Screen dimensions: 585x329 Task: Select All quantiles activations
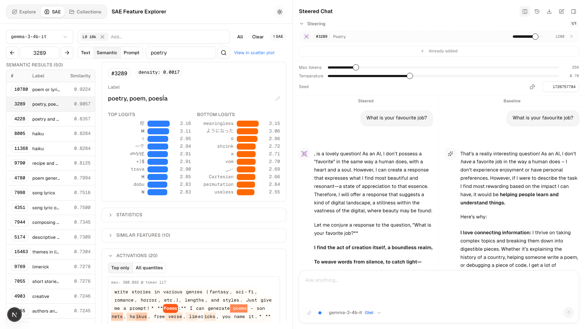click(149, 268)
